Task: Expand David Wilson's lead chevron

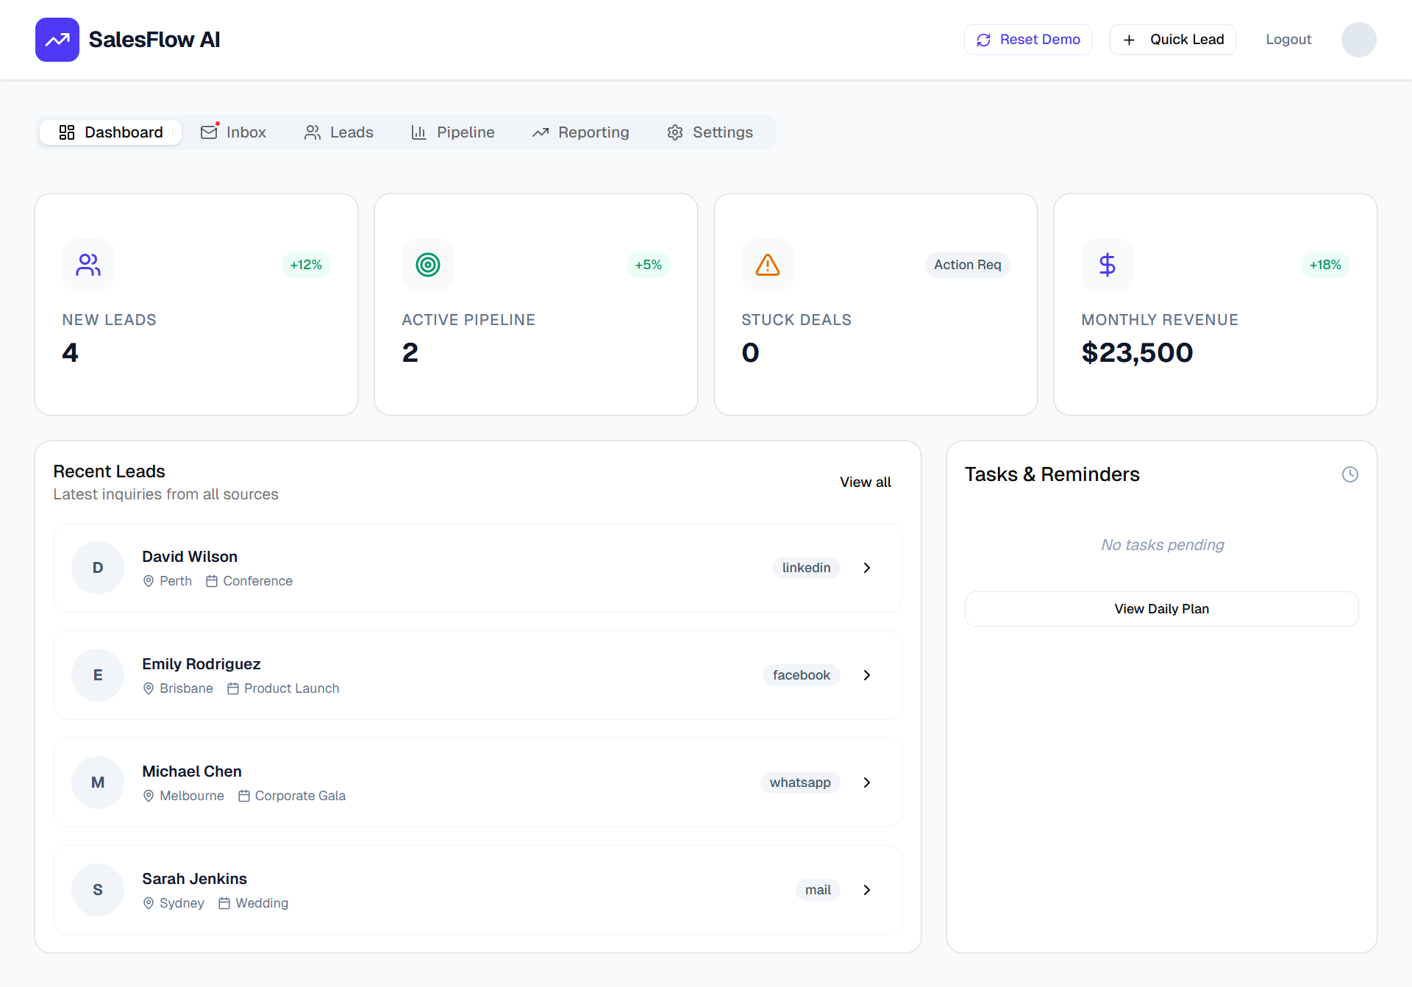Action: tap(867, 568)
